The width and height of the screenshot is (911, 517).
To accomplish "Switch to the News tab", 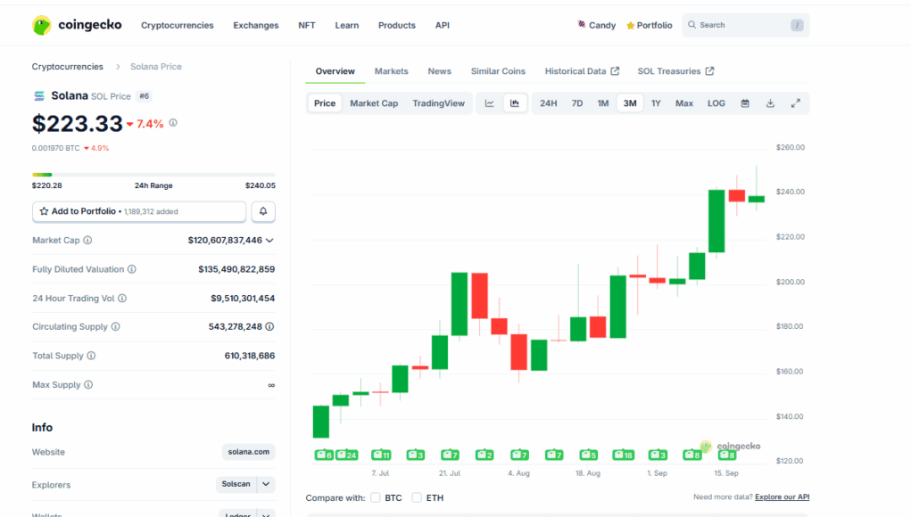I will [x=439, y=71].
